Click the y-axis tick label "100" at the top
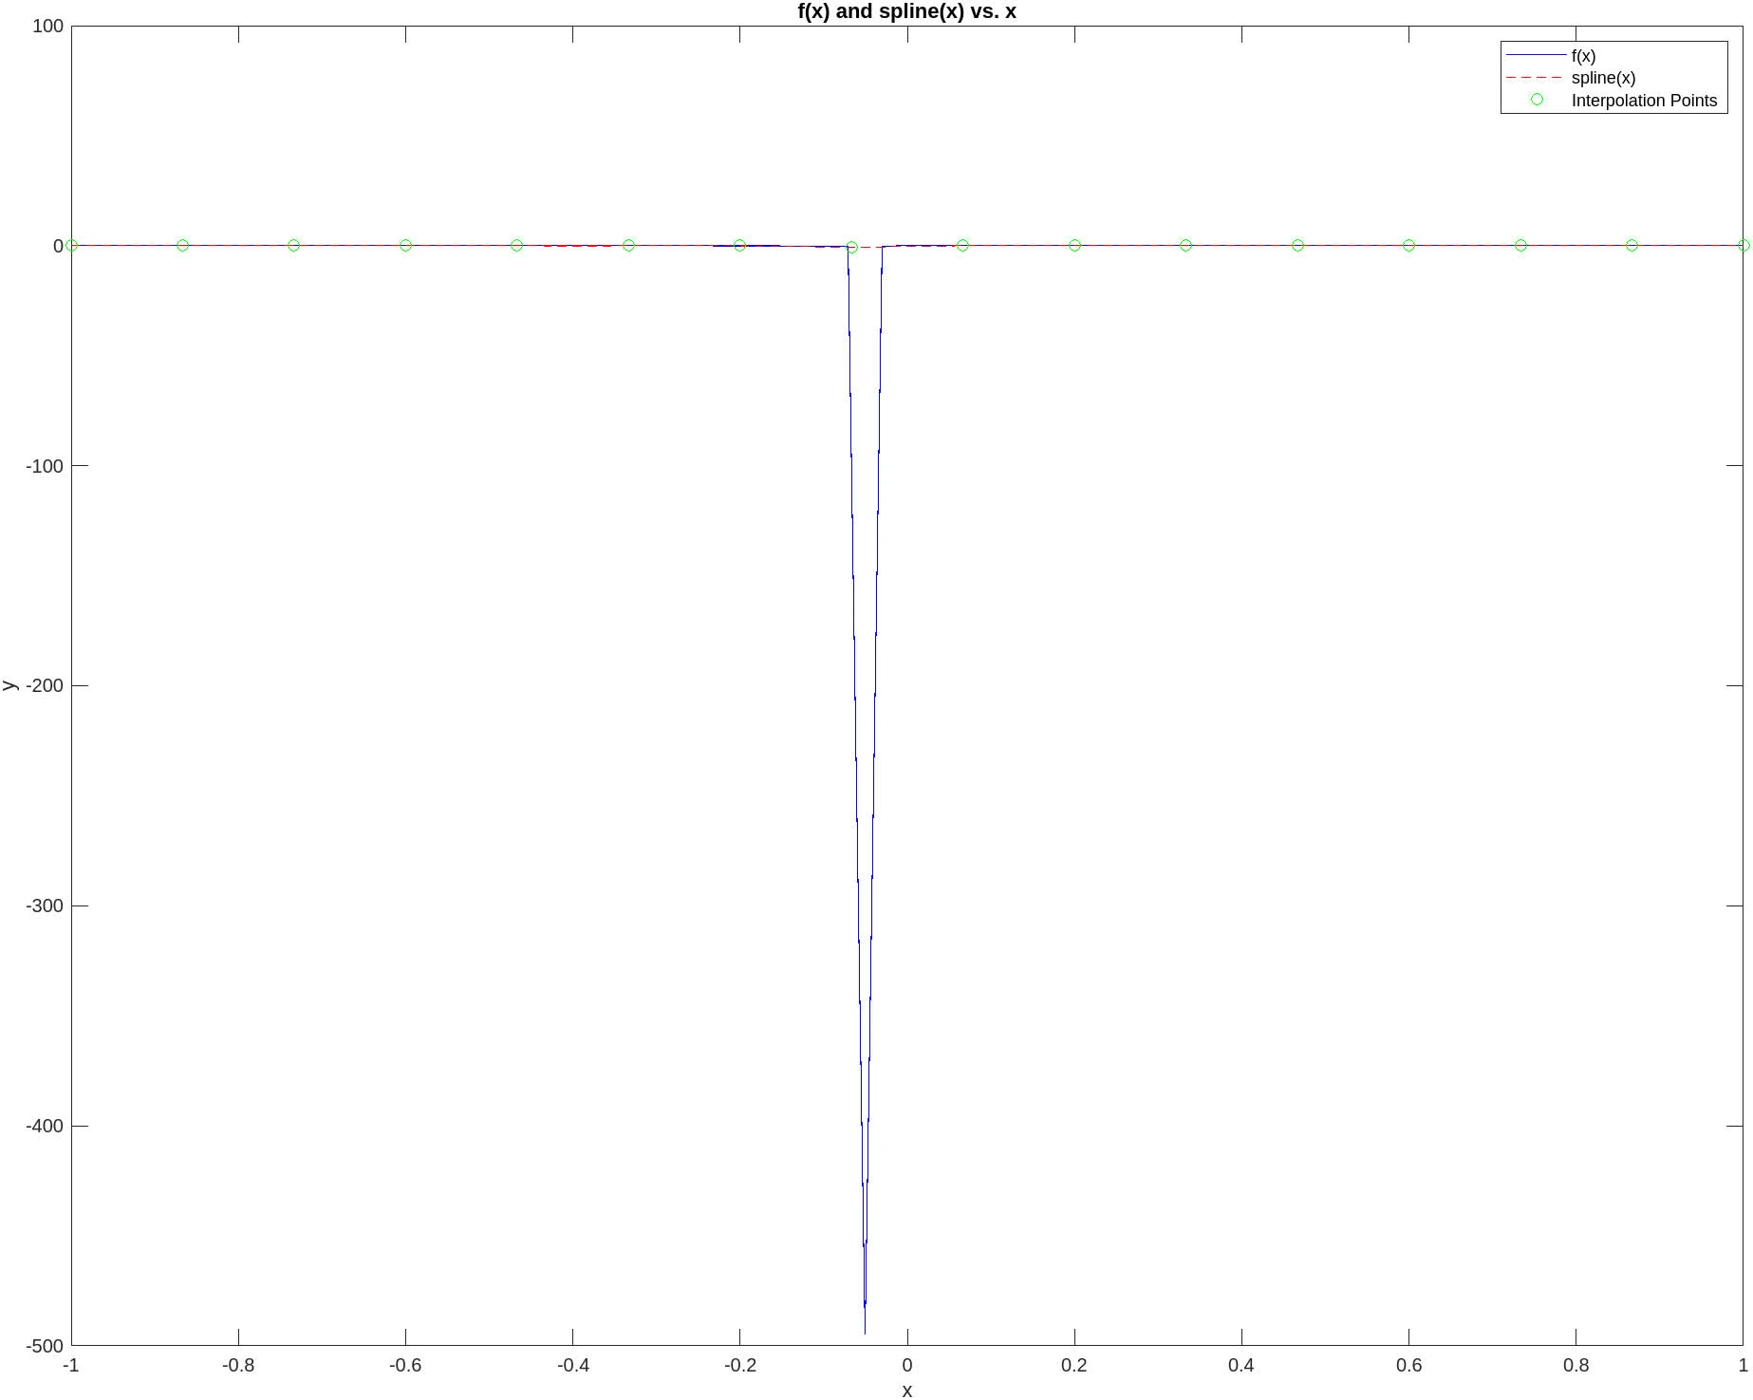 tap(47, 27)
